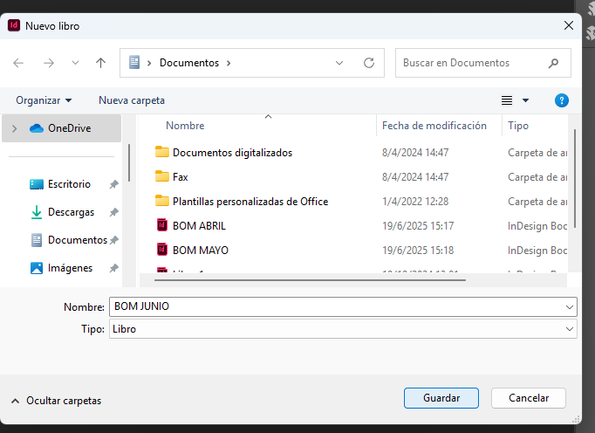Select the BOM MAYO book file
Viewport: 595px width, 433px height.
201,251
